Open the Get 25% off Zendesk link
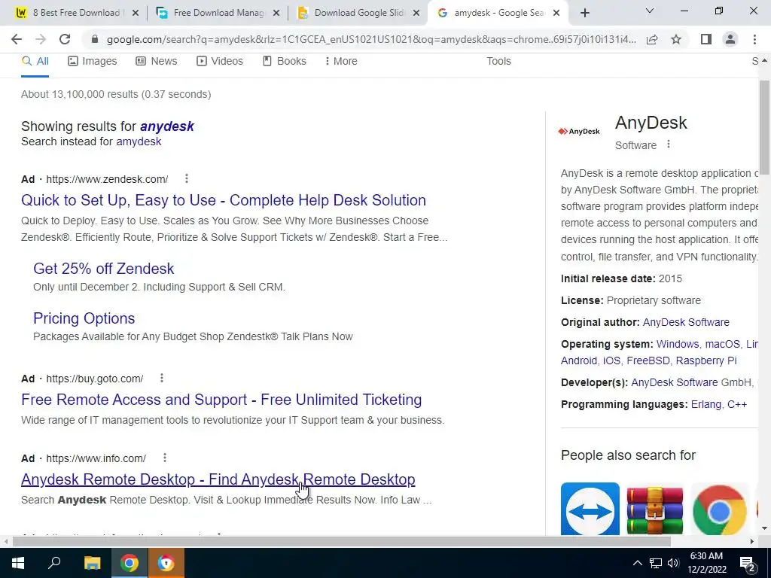 pos(103,269)
